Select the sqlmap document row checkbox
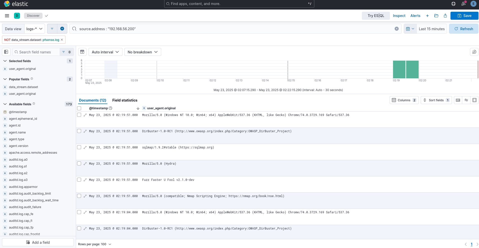Image resolution: width=479 pixels, height=248 pixels. (x=79, y=147)
